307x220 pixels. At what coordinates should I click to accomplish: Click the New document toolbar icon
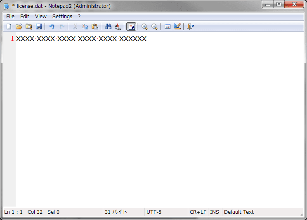tap(9, 26)
